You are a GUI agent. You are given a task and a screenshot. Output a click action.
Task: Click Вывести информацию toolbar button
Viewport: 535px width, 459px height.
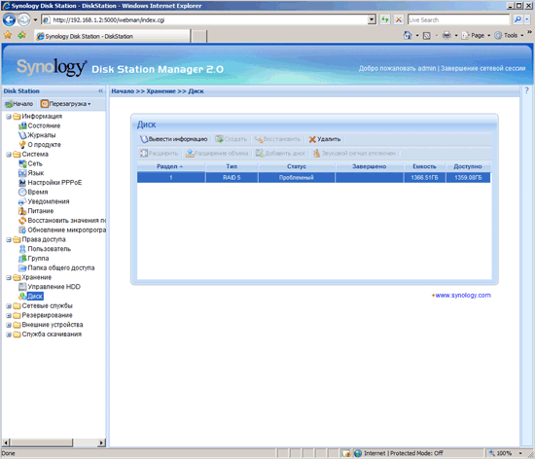coord(174,139)
